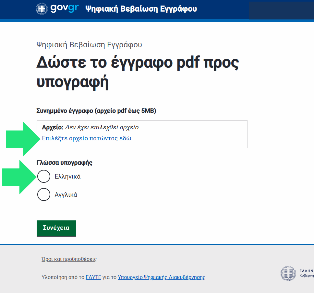Click the Αρχείο: Δεν έχει επιλεχθεί αρχείο text
The height and width of the screenshot is (293, 314).
click(90, 127)
